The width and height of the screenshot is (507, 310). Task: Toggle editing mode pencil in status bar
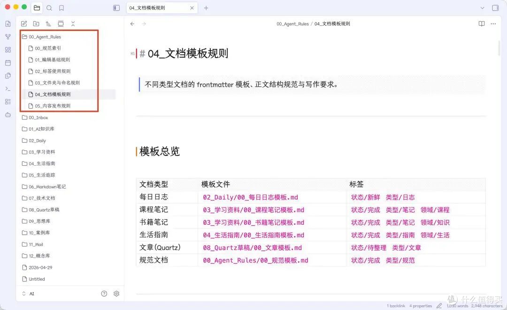coord(439,305)
